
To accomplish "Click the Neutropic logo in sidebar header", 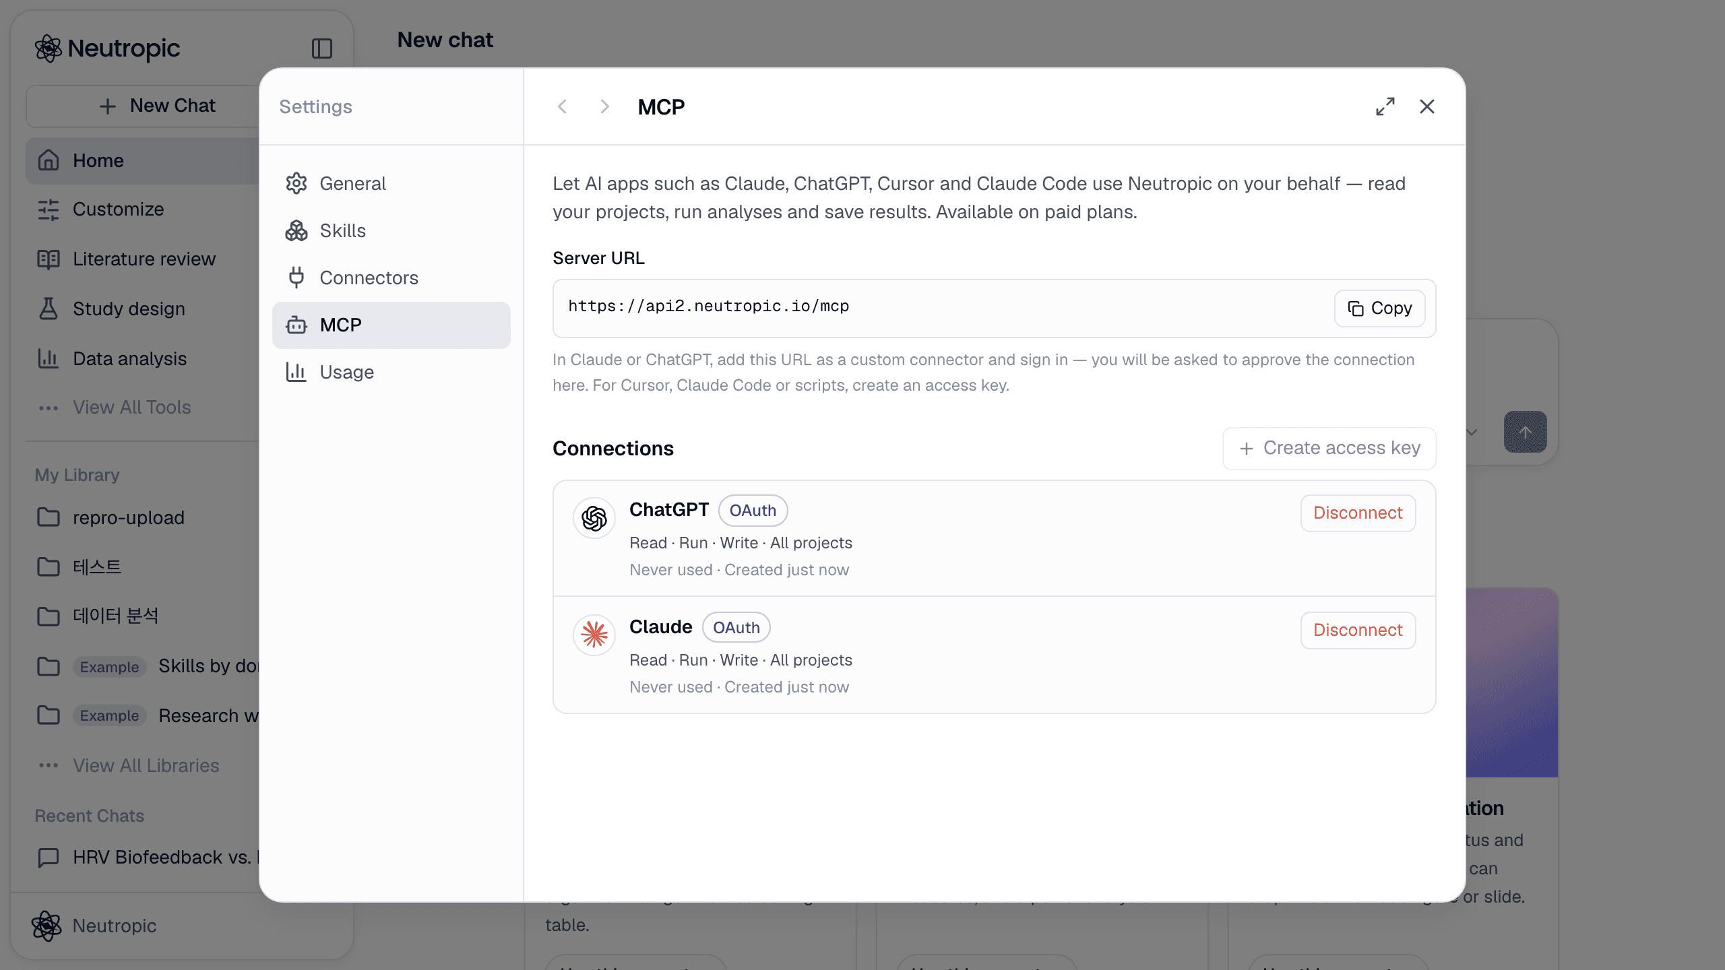I will [x=108, y=48].
